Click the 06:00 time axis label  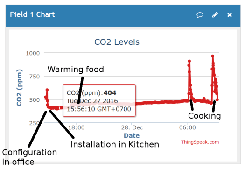187,127
